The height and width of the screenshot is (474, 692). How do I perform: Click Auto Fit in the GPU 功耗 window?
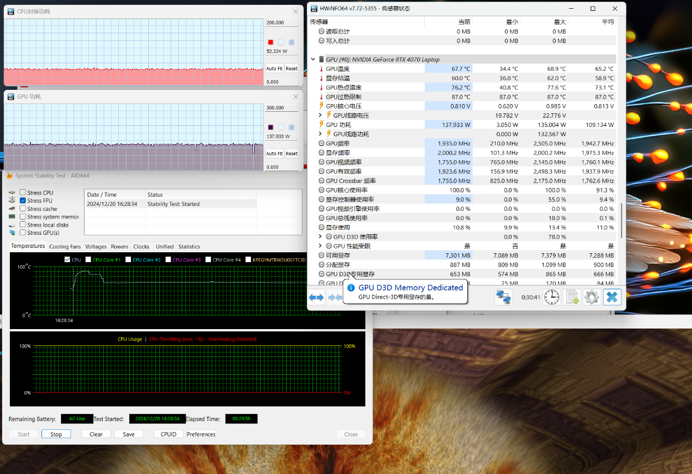274,154
